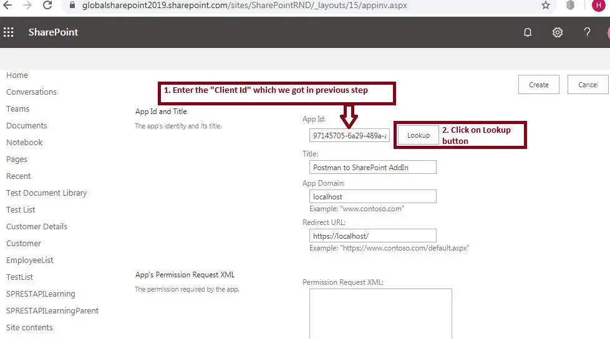Click inside the Permission Request XML textarea
The width and height of the screenshot is (610, 339).
(x=380, y=313)
